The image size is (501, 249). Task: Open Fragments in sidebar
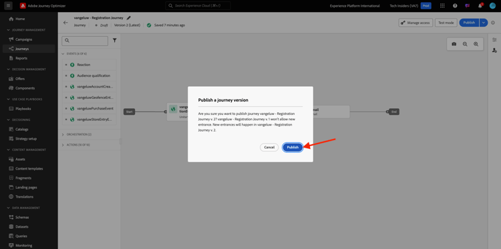23,178
